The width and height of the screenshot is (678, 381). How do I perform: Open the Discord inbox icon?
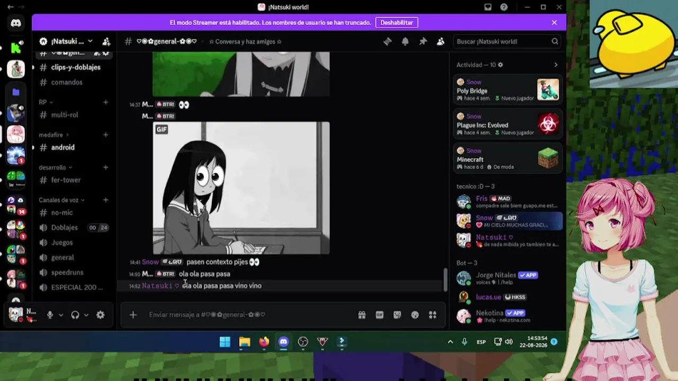(x=488, y=7)
